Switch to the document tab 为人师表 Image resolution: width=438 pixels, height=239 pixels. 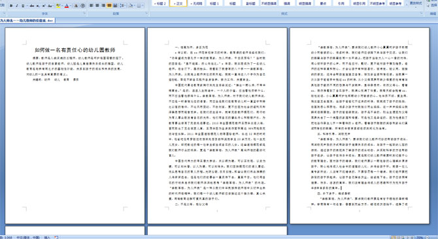pyautogui.click(x=27, y=21)
